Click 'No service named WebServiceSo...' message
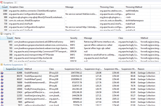The image size is (161, 106). point(81,14)
